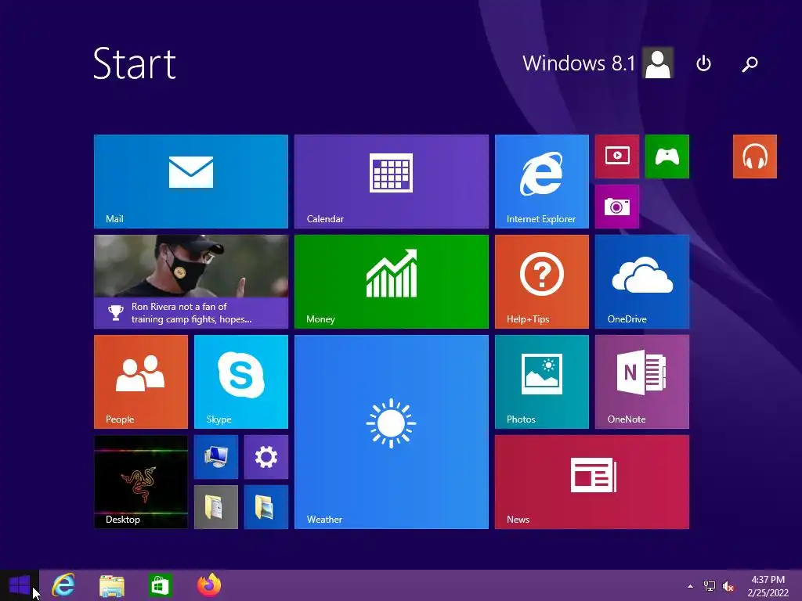Open the Pictures folder tile
802x601 pixels.
coord(266,507)
